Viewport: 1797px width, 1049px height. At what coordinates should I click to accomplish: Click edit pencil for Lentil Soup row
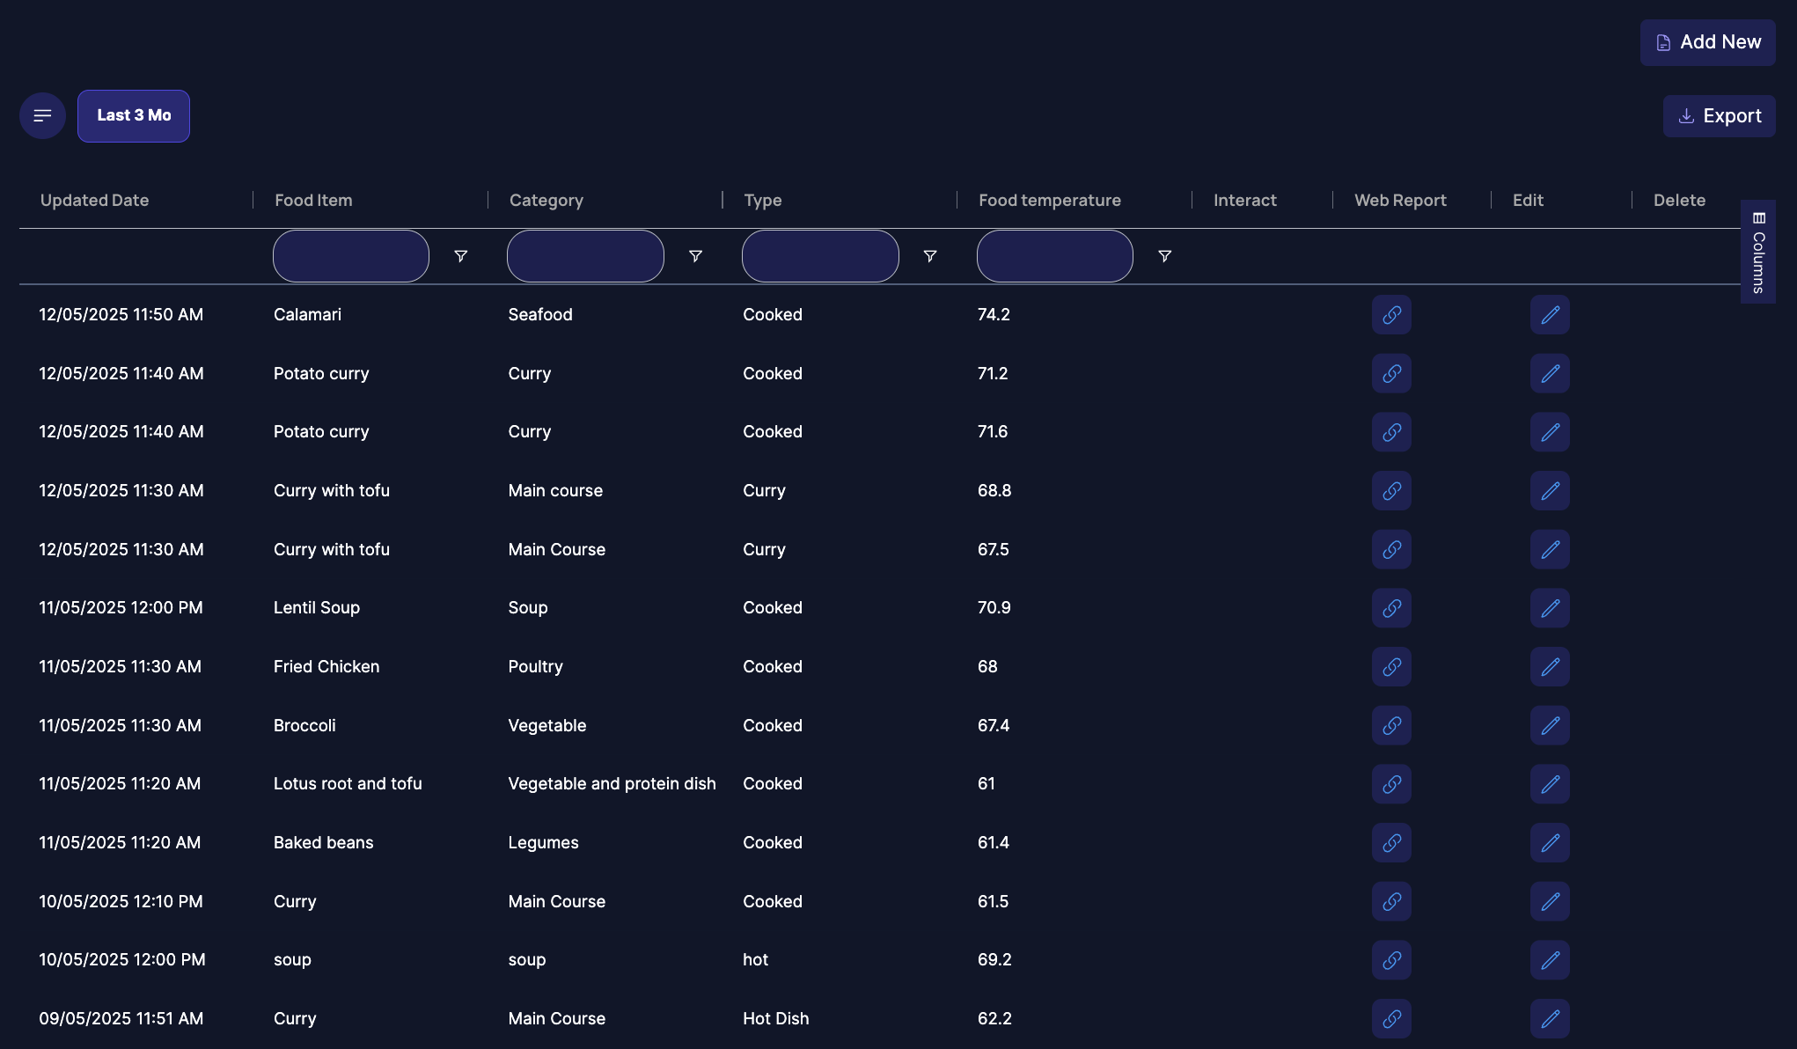click(x=1550, y=608)
